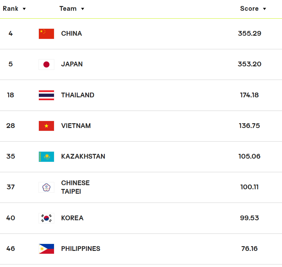Click the Korea flag icon

point(46,218)
